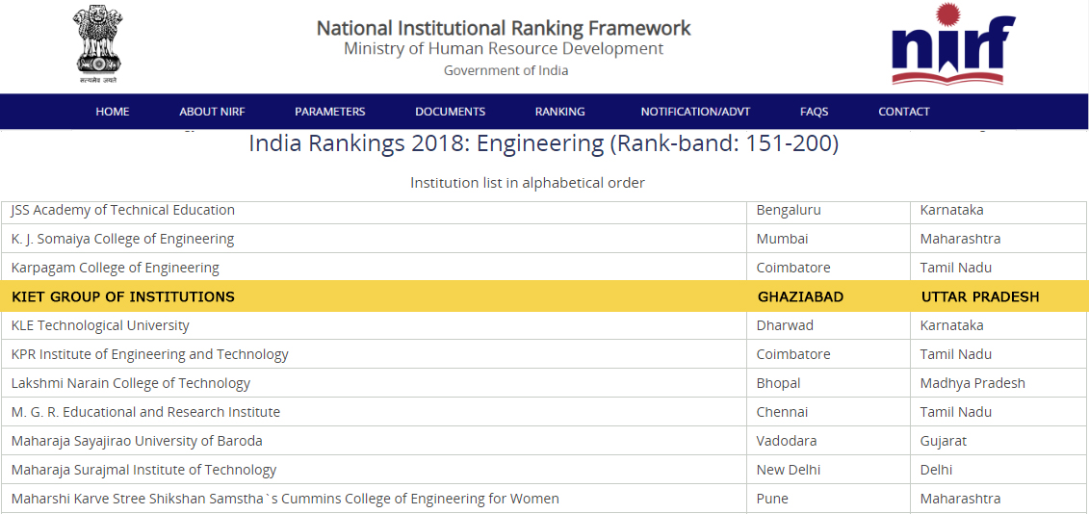Viewport: 1089px width, 514px height.
Task: Click JSS Academy of Technical Education row
Action: pos(123,210)
